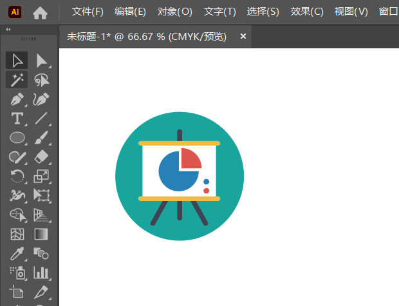The height and width of the screenshot is (306, 399).
Task: Open the 文字(T) menu
Action: pos(220,12)
